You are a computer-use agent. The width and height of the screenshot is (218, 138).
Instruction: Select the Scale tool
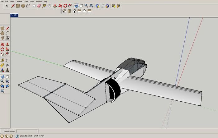point(2,54)
